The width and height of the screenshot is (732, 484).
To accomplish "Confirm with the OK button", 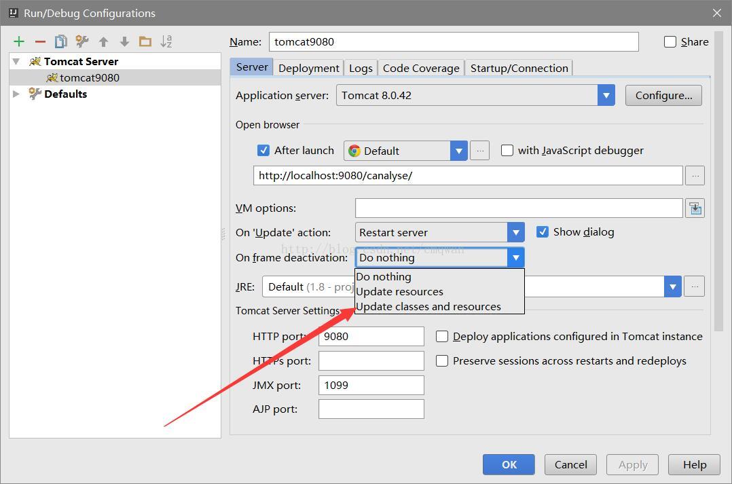I will point(509,464).
